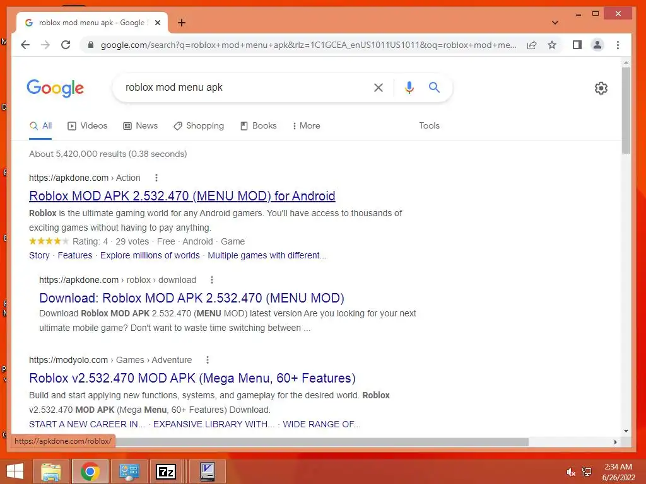The width and height of the screenshot is (646, 484).
Task: Open File Explorer from taskbar
Action: pyautogui.click(x=51, y=471)
